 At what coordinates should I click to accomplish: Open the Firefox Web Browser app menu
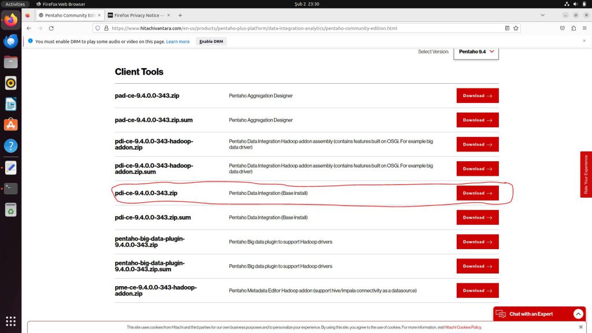(x=60, y=4)
